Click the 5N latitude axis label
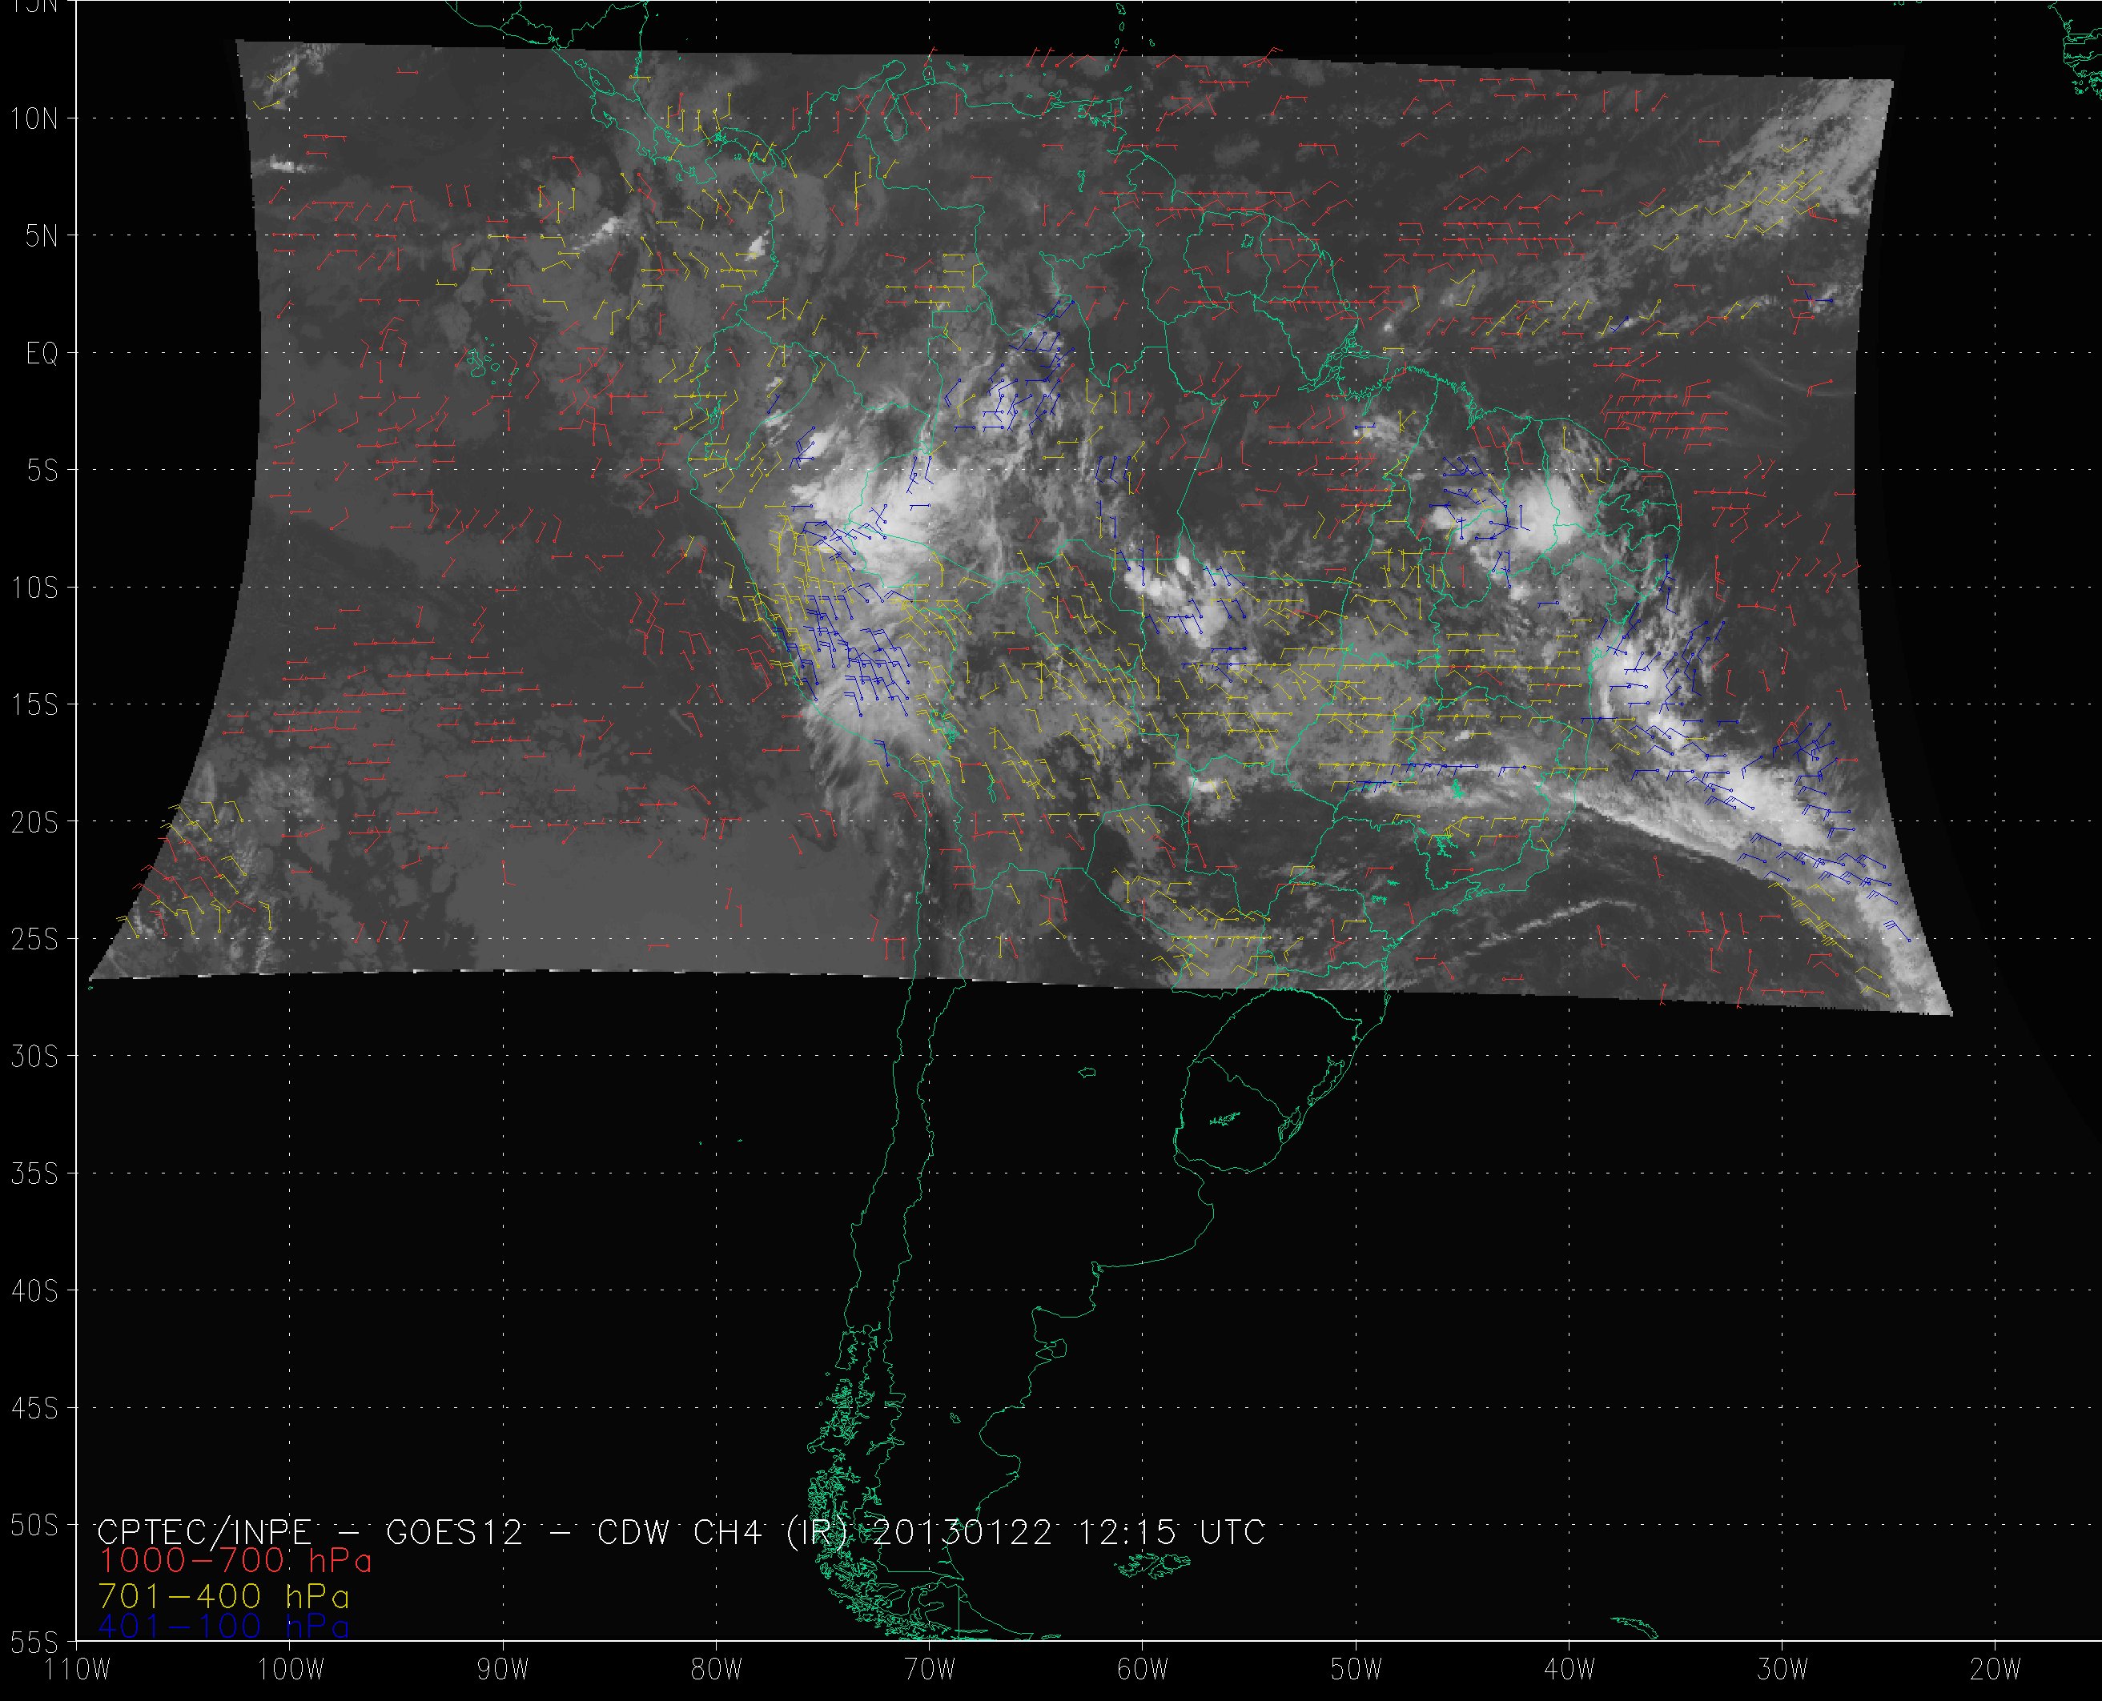Screen dimensions: 2102x1701 click(41, 236)
